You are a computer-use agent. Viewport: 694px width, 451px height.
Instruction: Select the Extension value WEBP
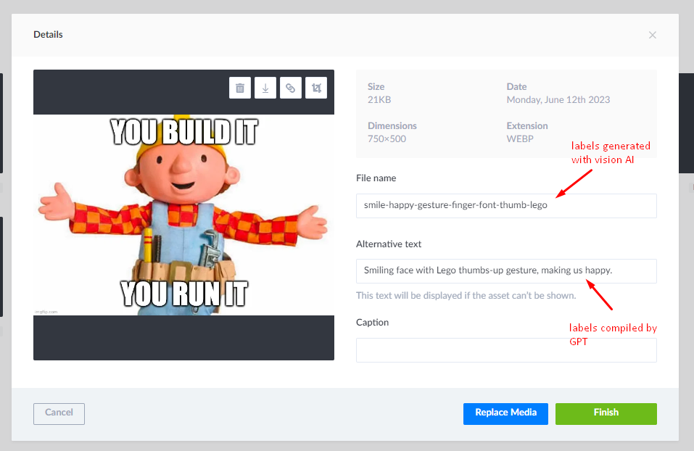[x=520, y=138]
